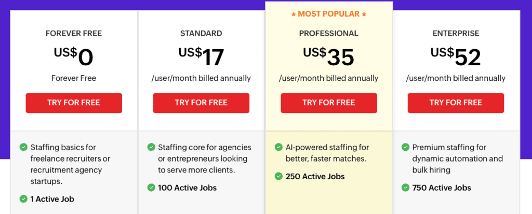Click the green checkmark beside 1 Active Job
Screen dimensions: 532x214
click(x=23, y=198)
